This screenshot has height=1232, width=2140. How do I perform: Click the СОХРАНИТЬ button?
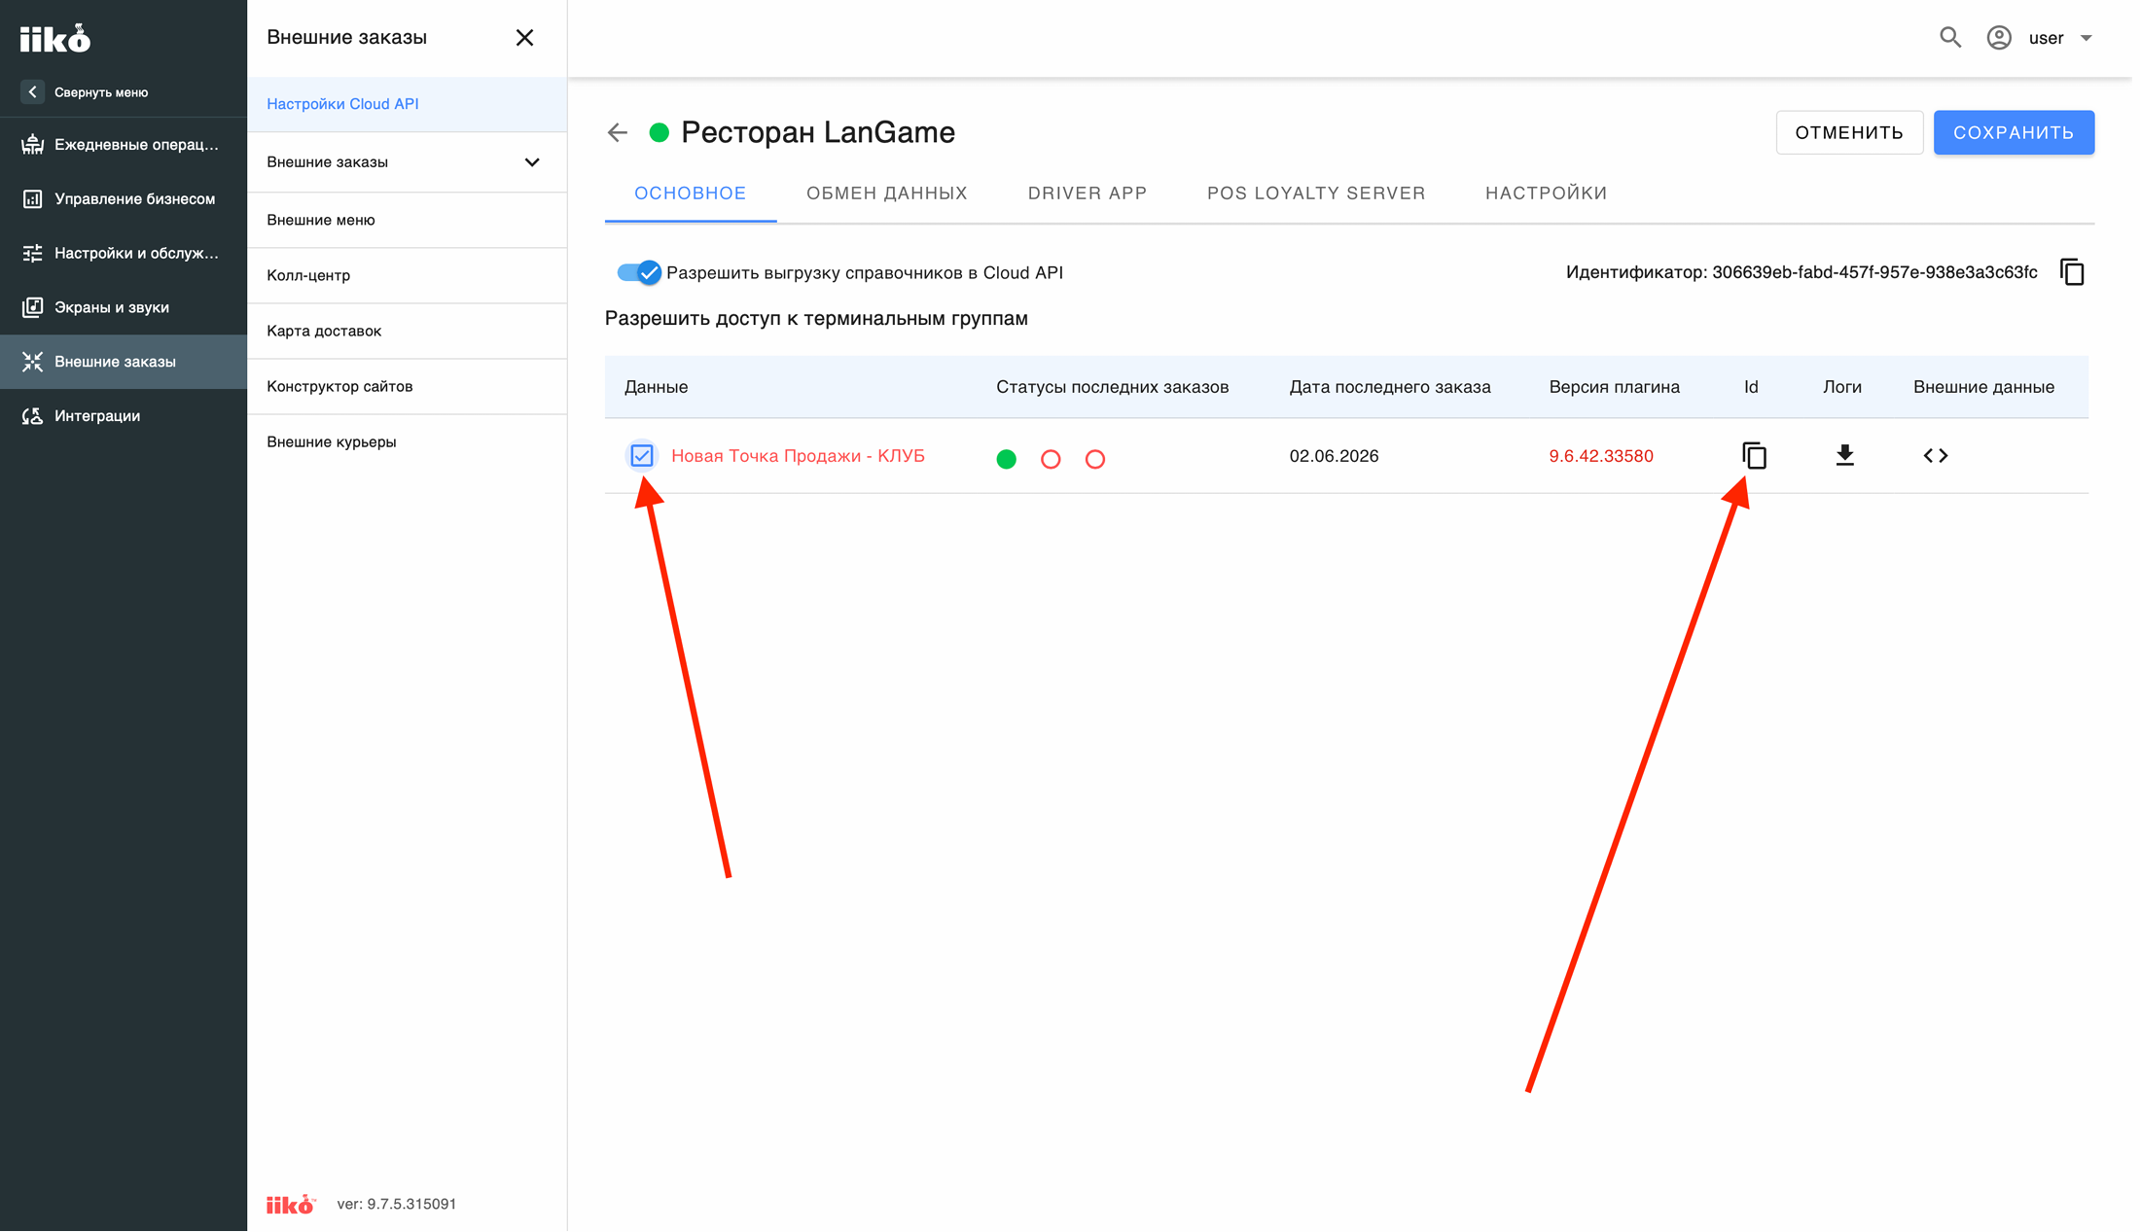[2014, 132]
